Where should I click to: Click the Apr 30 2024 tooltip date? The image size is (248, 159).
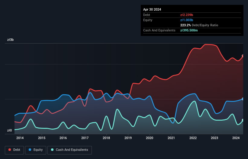152,9
